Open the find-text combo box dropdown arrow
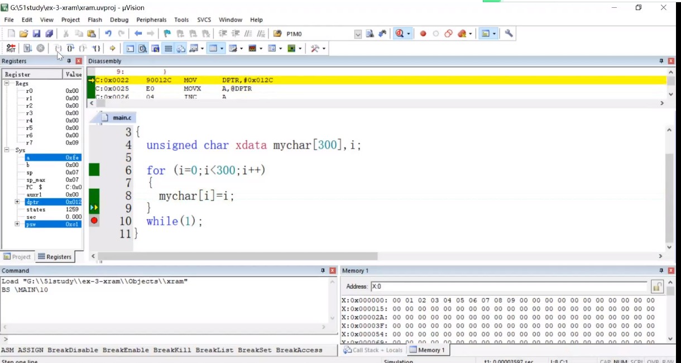Screen dimensions: 681x363 click(x=358, y=34)
